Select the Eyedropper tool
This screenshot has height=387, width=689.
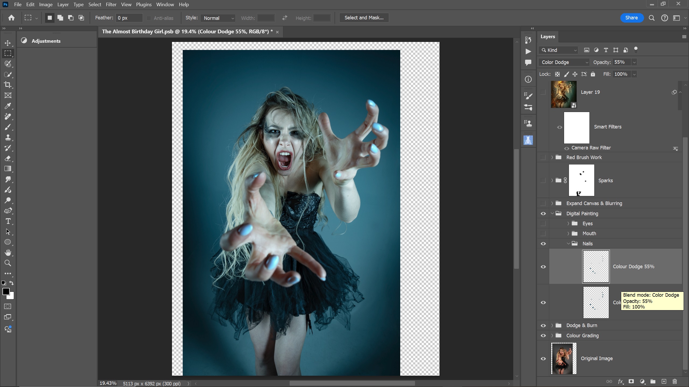tap(8, 106)
